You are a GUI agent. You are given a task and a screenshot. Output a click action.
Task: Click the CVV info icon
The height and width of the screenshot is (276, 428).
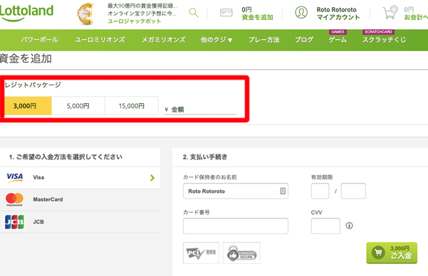[x=350, y=225]
